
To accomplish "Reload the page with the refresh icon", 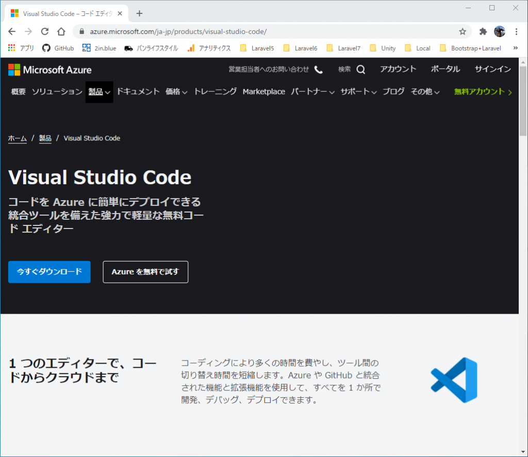I will pos(45,31).
